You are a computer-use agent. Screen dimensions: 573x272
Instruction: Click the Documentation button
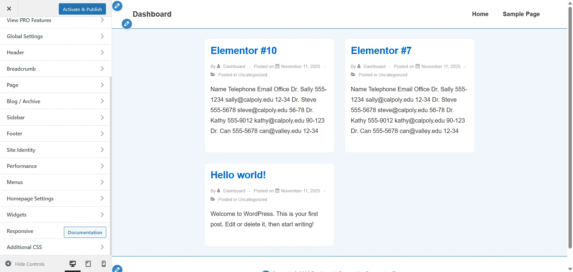coord(85,232)
